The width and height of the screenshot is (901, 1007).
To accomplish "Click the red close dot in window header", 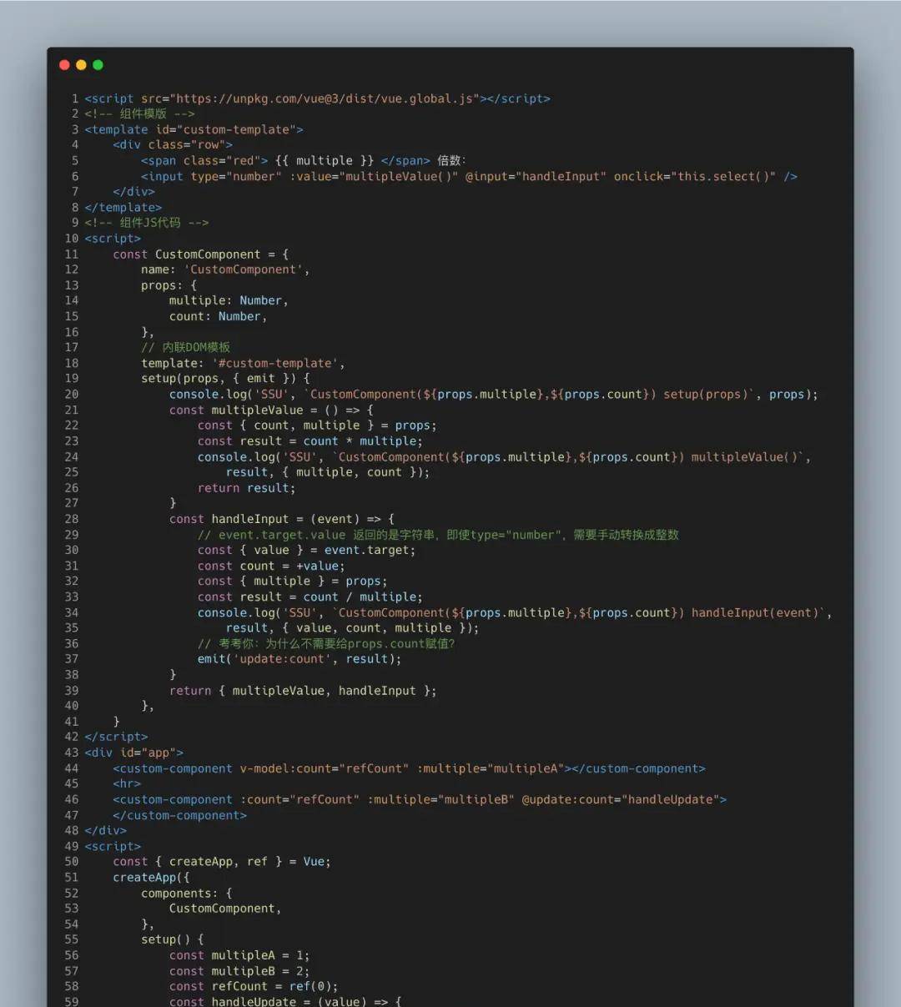I will [x=64, y=65].
